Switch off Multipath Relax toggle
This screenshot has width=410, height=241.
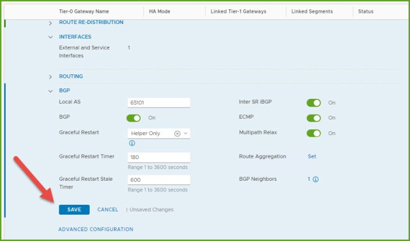click(314, 133)
